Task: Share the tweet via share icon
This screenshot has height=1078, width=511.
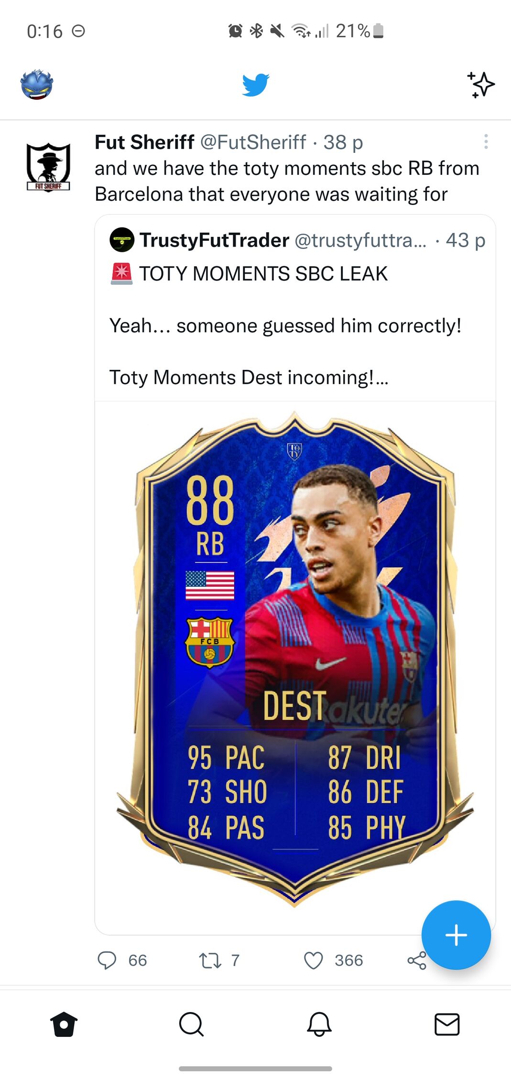Action: 416,960
